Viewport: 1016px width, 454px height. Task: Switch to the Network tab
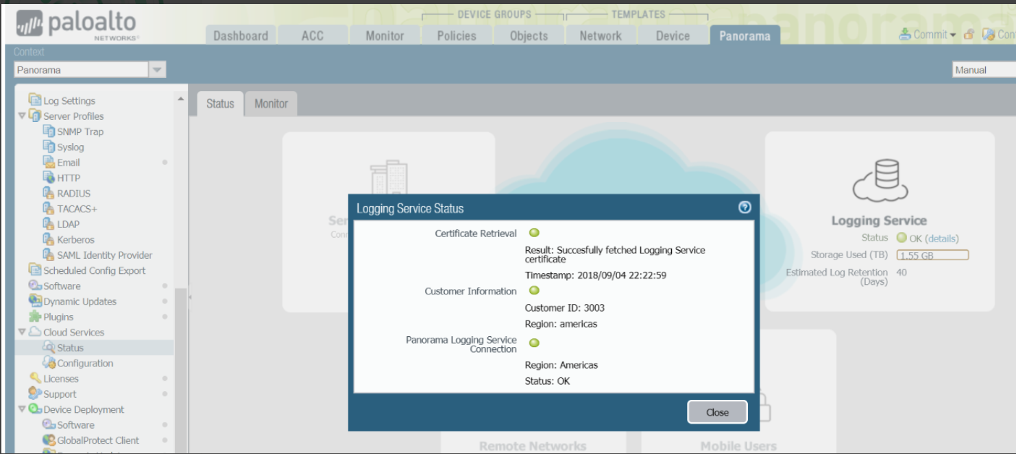pos(601,36)
